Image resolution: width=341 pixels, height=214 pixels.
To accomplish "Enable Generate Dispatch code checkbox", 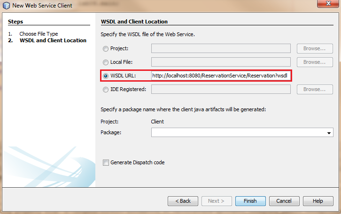I will click(106, 162).
